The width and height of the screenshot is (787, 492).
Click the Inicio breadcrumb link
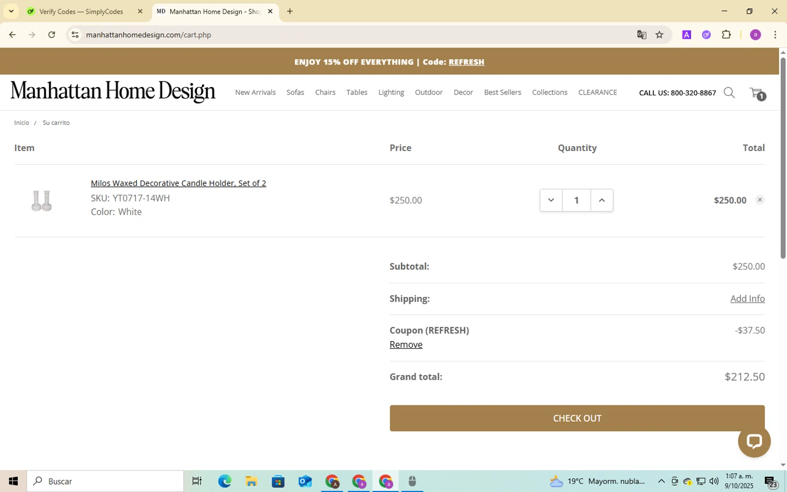(x=22, y=123)
